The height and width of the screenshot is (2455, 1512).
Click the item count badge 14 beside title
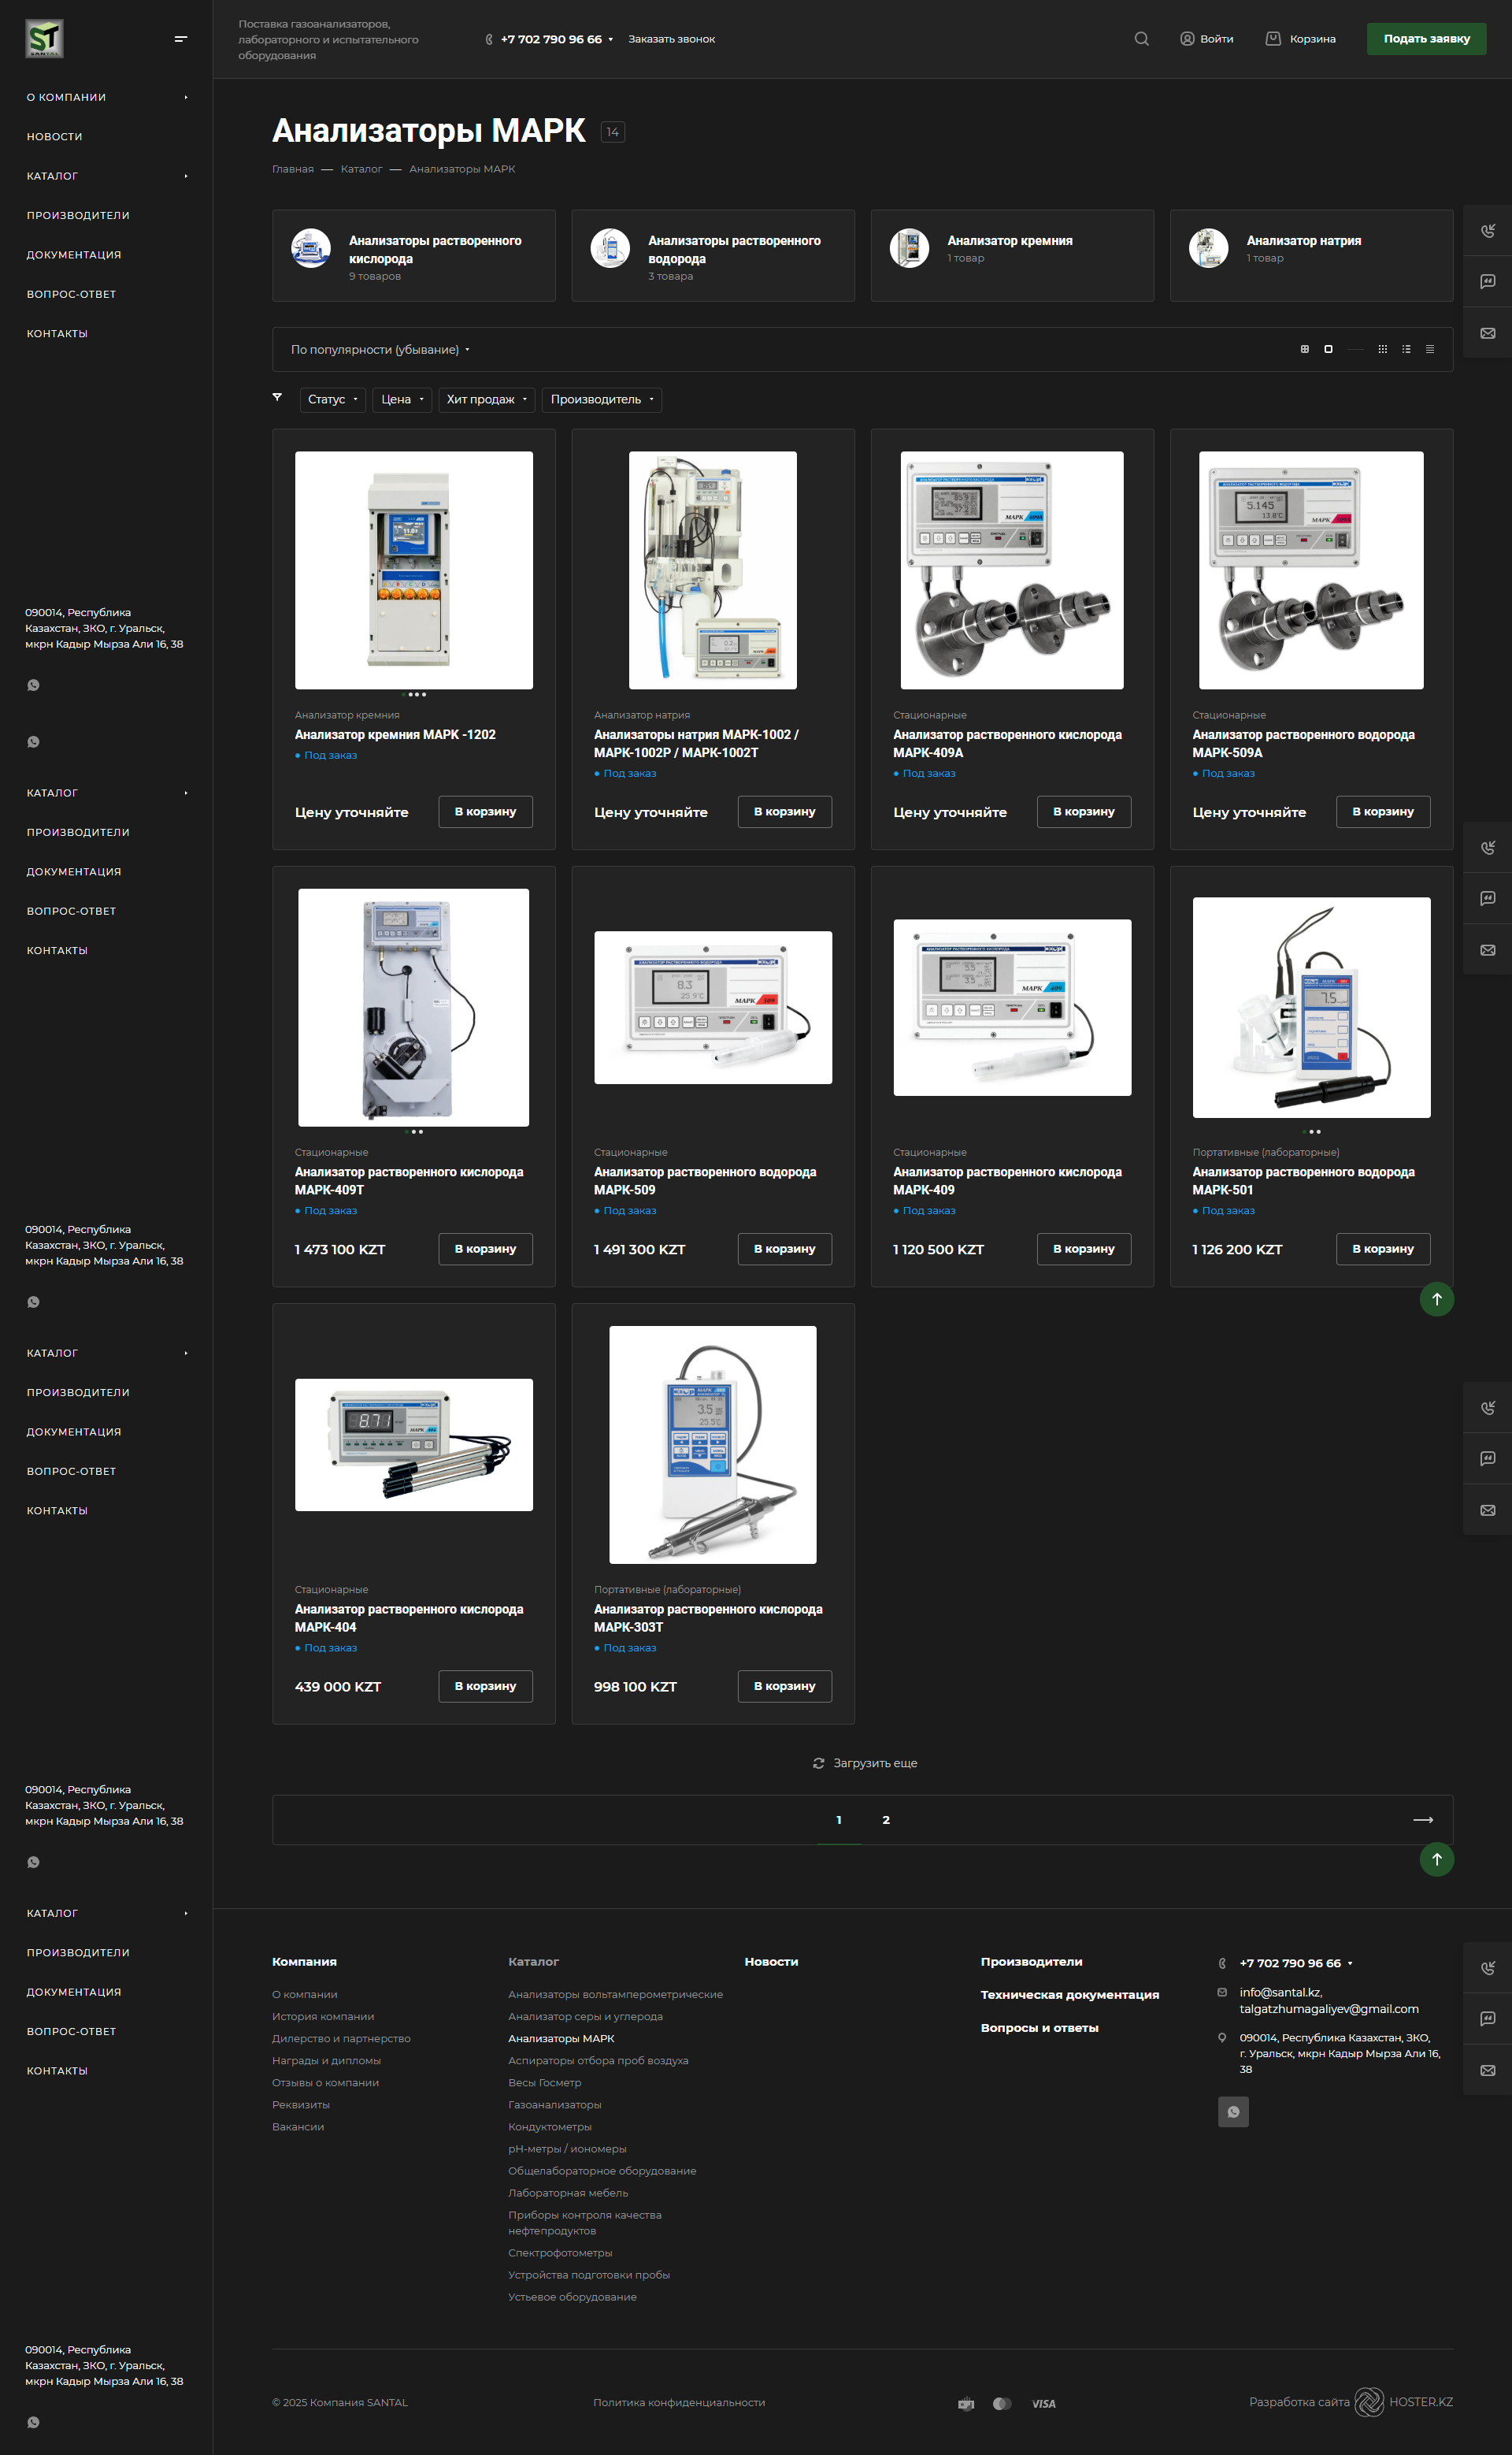click(613, 131)
